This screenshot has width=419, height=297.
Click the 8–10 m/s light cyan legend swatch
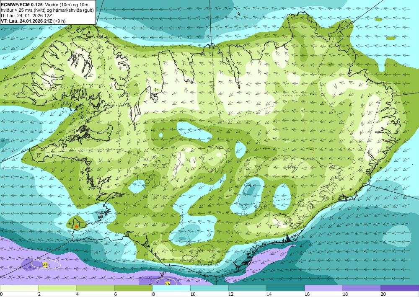171,288
